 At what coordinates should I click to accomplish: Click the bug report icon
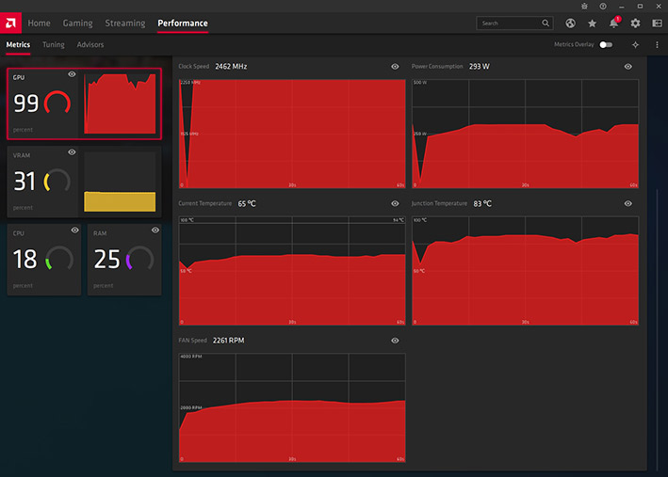(x=584, y=6)
